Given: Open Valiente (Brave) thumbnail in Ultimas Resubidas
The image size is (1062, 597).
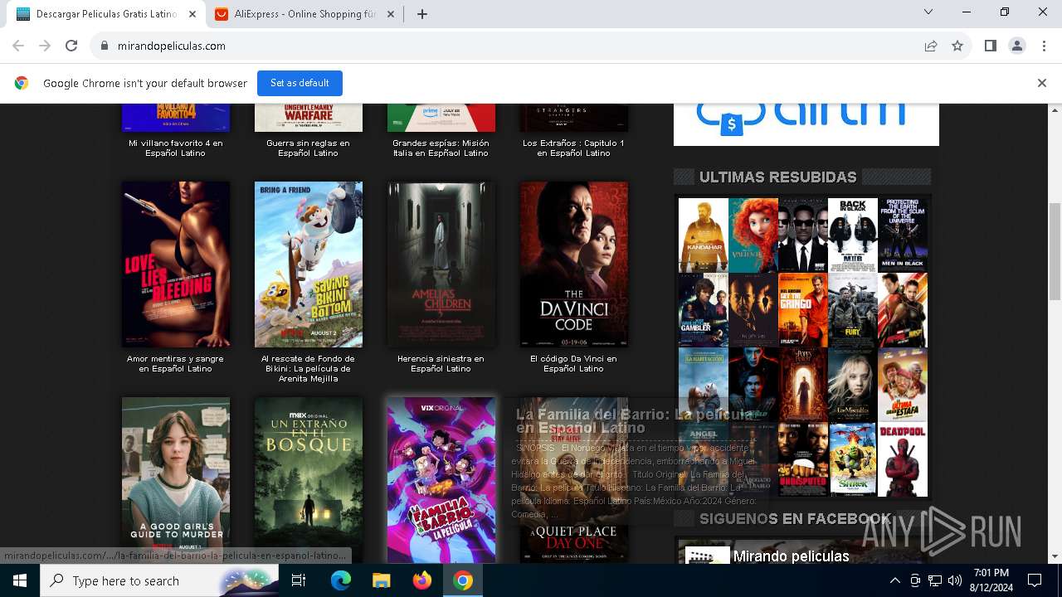Looking at the screenshot, I should pos(753,235).
